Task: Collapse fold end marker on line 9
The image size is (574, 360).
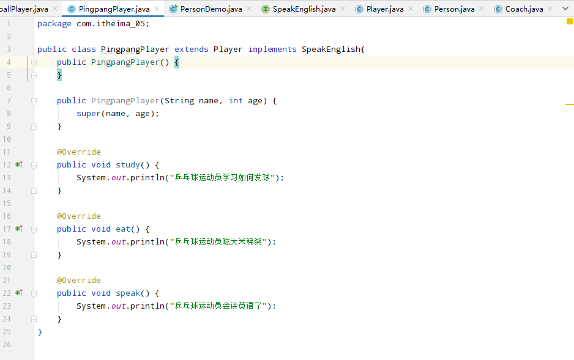Action: 34,127
